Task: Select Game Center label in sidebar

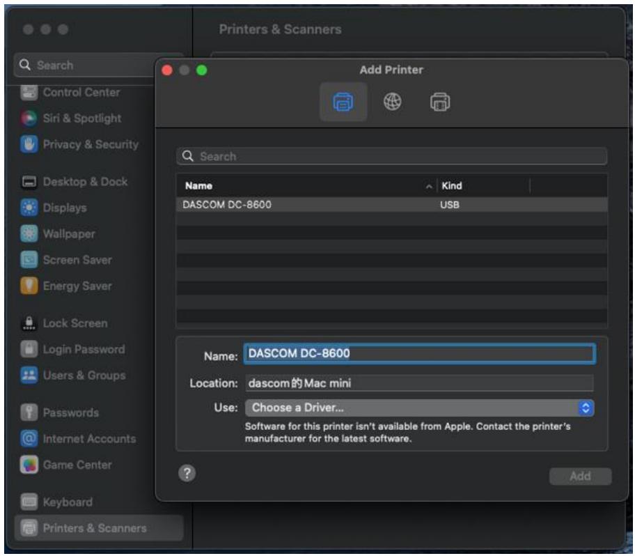Action: click(77, 465)
